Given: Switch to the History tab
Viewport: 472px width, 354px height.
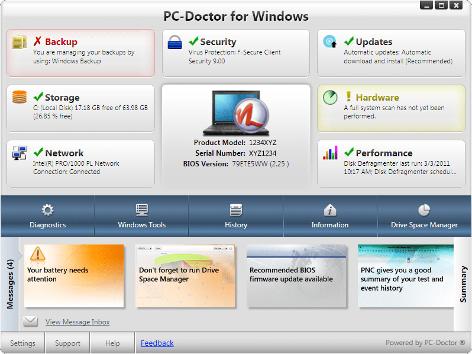Looking at the screenshot, I should pyautogui.click(x=236, y=217).
